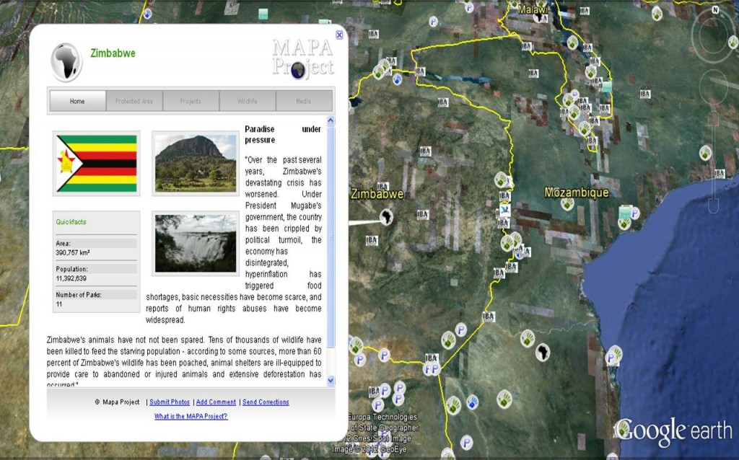Click the "Paradise under pressure" heading
The width and height of the screenshot is (739, 460).
click(x=283, y=134)
